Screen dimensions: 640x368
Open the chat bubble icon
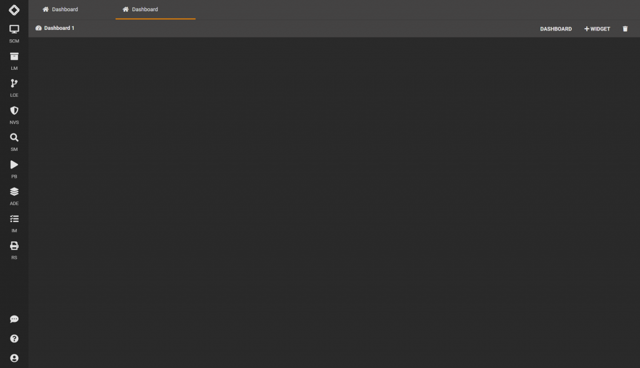point(14,319)
